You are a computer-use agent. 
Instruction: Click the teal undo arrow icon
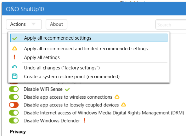pos(14,67)
